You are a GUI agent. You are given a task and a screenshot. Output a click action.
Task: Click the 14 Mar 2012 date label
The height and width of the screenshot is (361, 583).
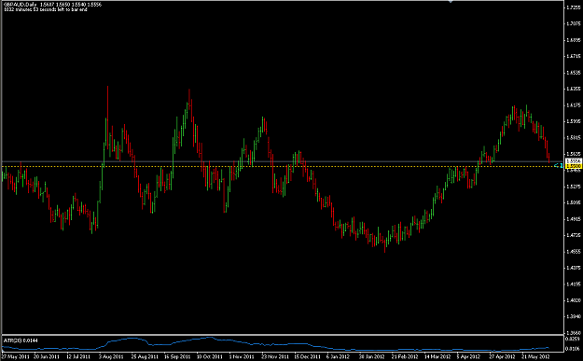[437, 356]
